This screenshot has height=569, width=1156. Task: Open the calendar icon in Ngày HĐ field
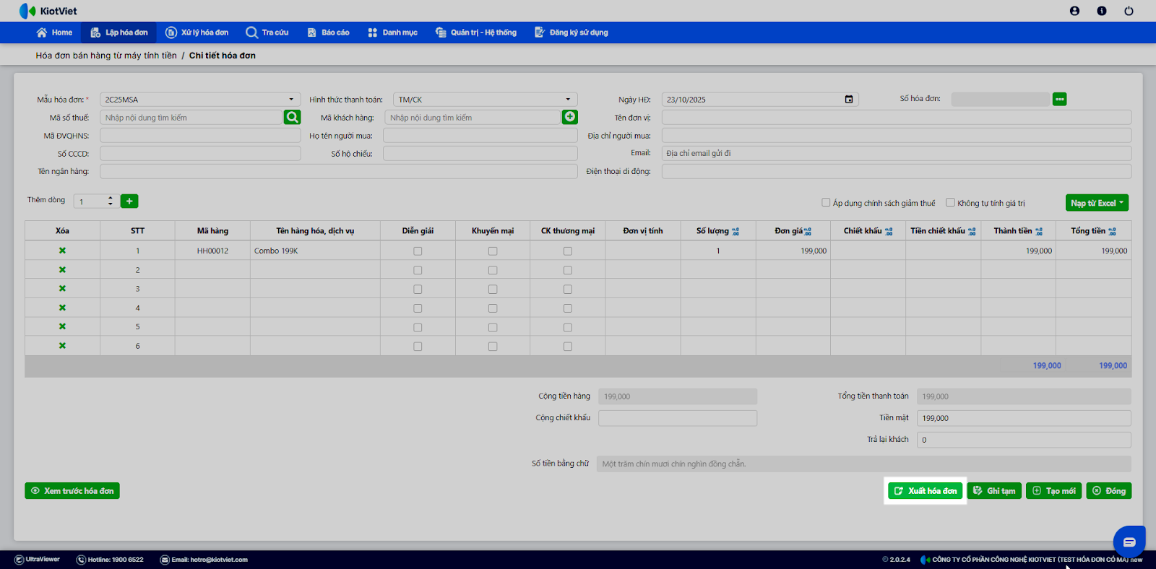coord(849,100)
